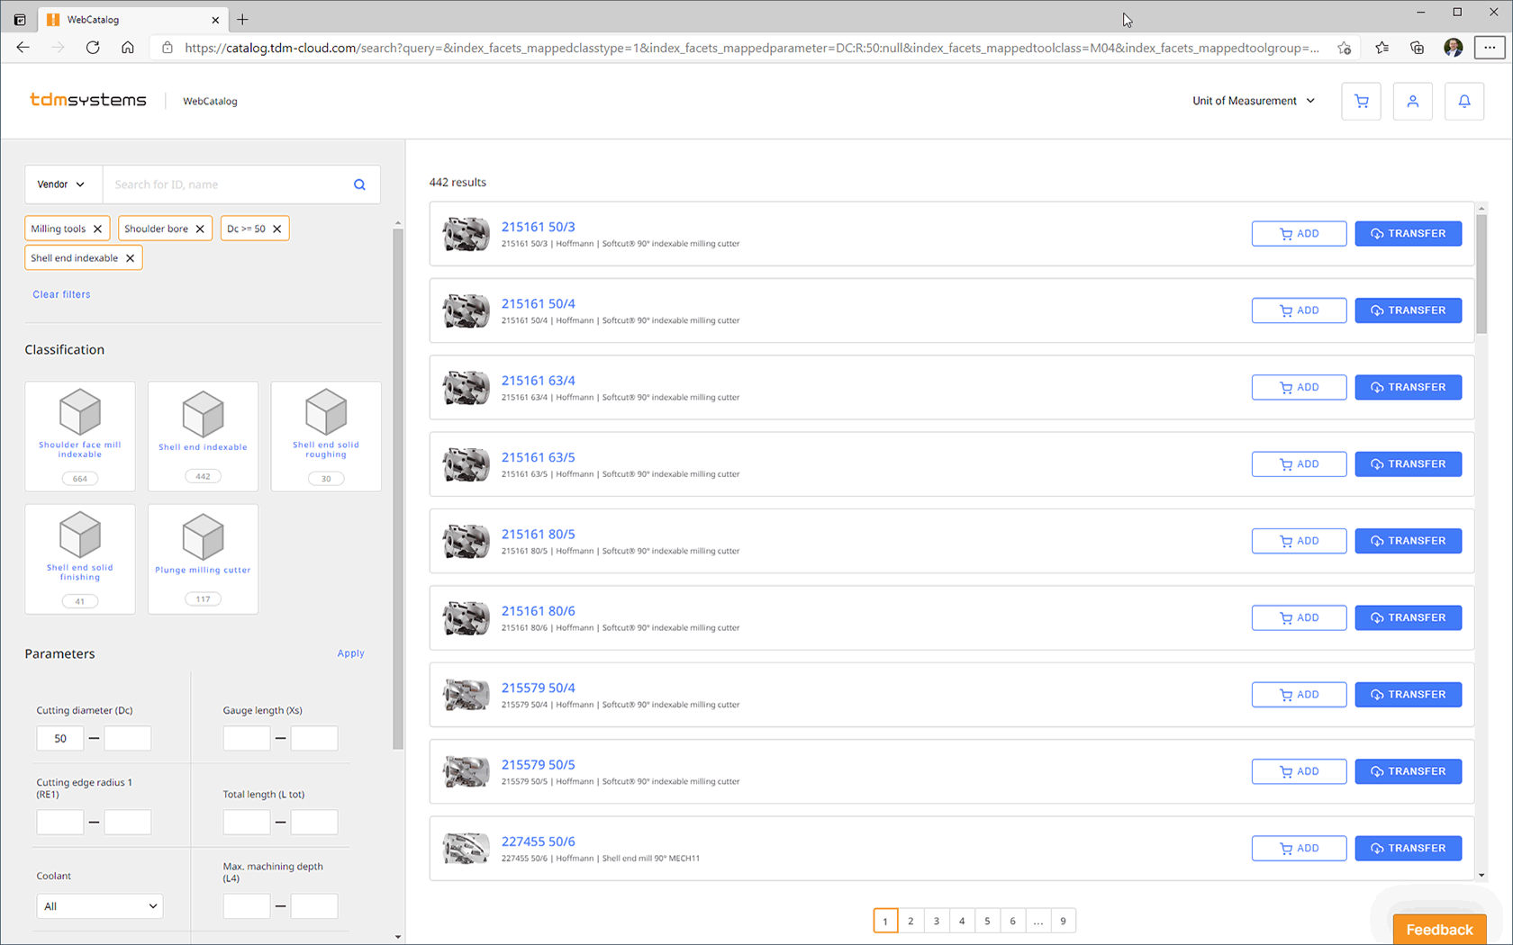Image resolution: width=1513 pixels, height=945 pixels.
Task: Go to results page 4
Action: (x=962, y=921)
